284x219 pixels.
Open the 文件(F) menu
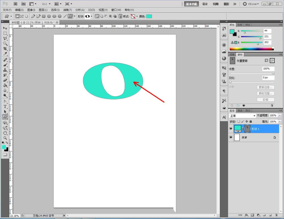point(7,10)
